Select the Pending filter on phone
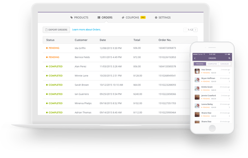The width and height of the screenshot is (248, 158). 200,64
